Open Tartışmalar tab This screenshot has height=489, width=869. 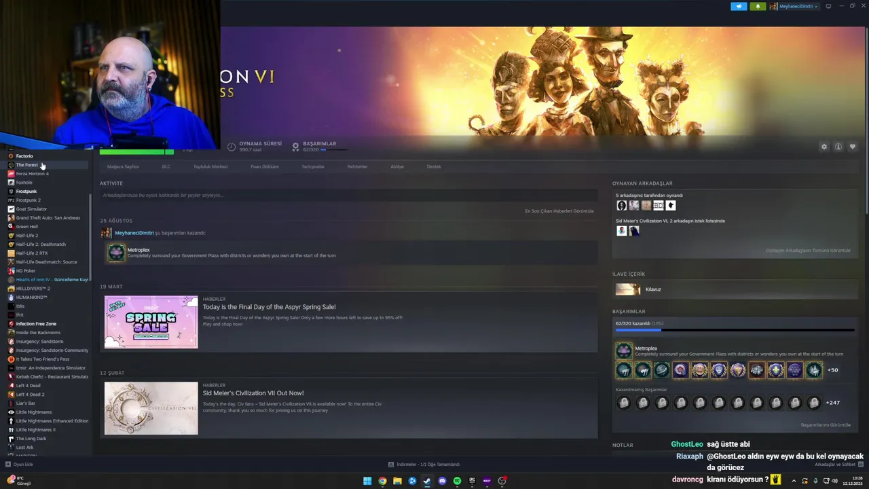[313, 166]
